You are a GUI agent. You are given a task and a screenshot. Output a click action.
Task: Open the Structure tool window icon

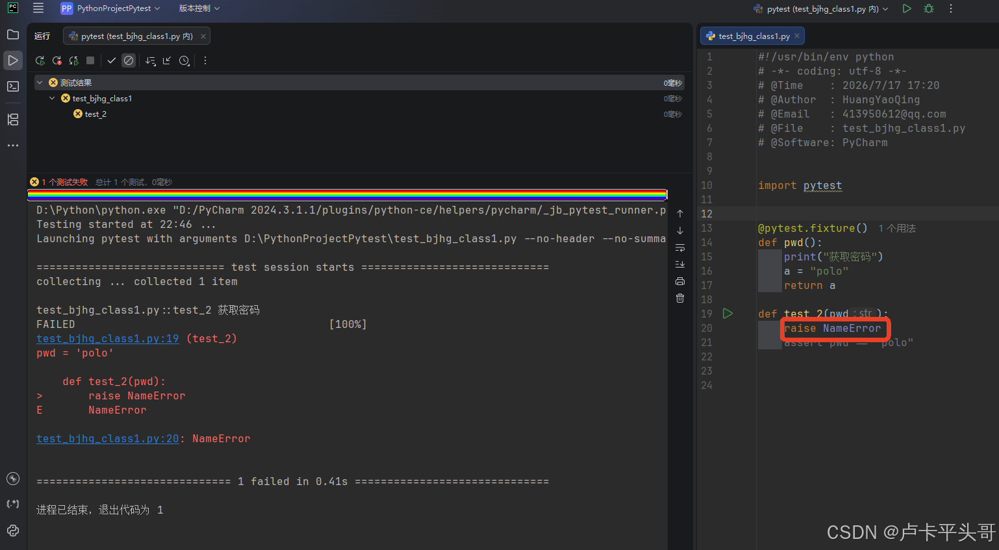click(x=13, y=119)
